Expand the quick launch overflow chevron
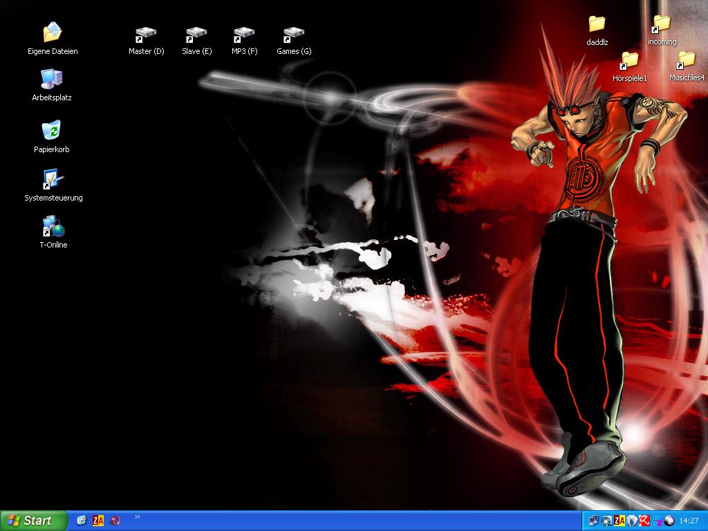The width and height of the screenshot is (708, 531). tap(138, 517)
